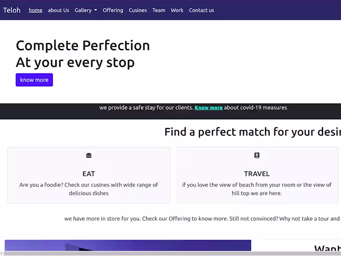This screenshot has height=256, width=341.
Task: Follow the Know more covid-19 link
Action: tap(208, 108)
